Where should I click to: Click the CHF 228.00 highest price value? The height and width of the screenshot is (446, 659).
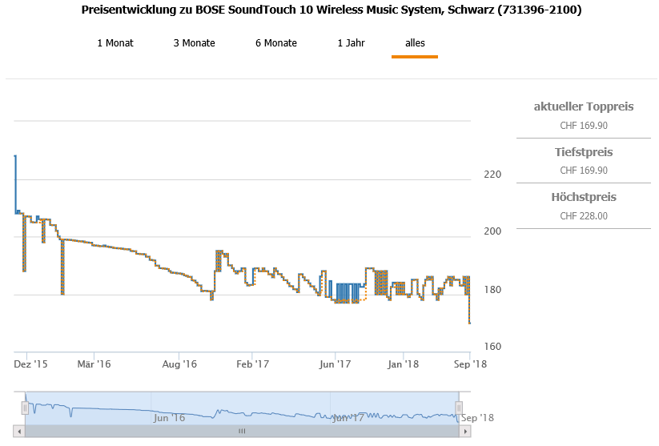[584, 216]
